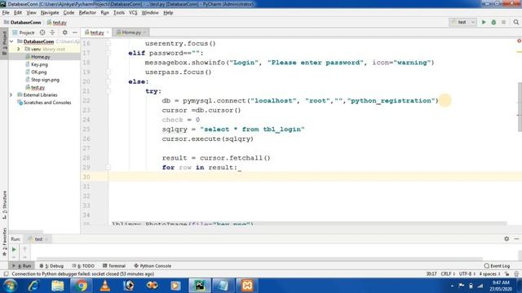Screen dimensions: 522x293
Task: Toggle the Structure tool window side tab
Action: pos(4,205)
